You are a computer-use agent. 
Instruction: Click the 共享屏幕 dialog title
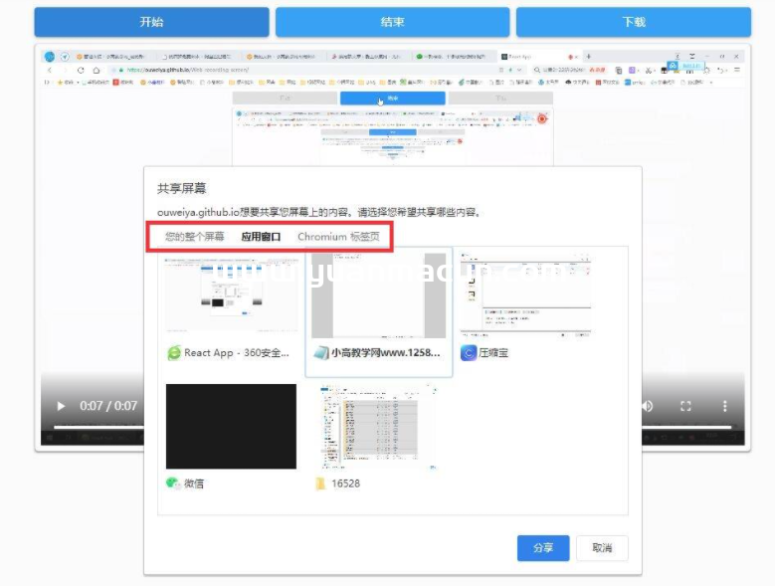(181, 188)
